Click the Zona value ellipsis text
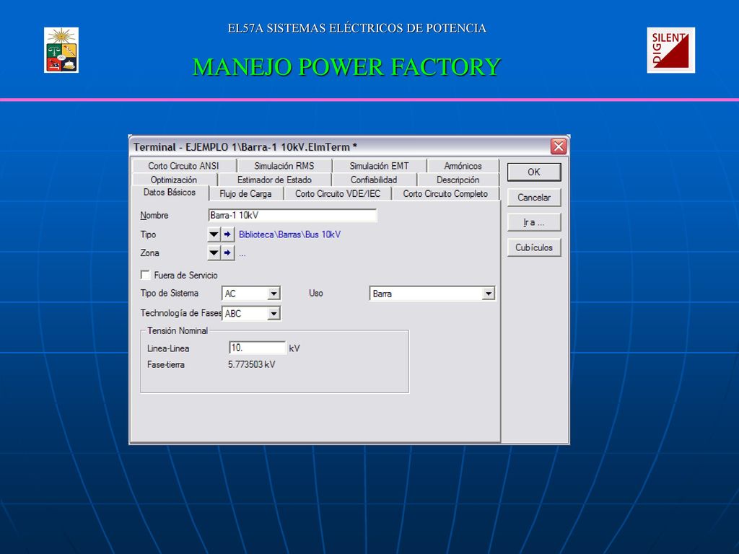The height and width of the screenshot is (554, 739). pos(242,253)
